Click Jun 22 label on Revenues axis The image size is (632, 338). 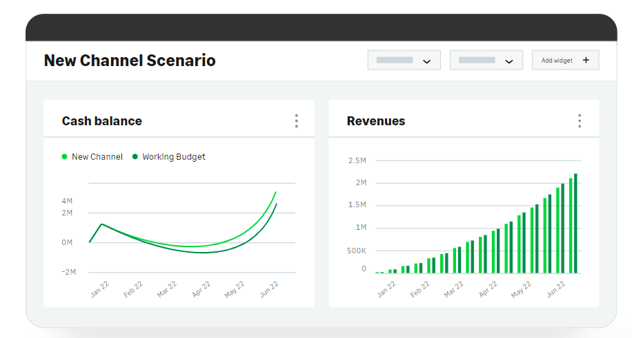coord(556,288)
